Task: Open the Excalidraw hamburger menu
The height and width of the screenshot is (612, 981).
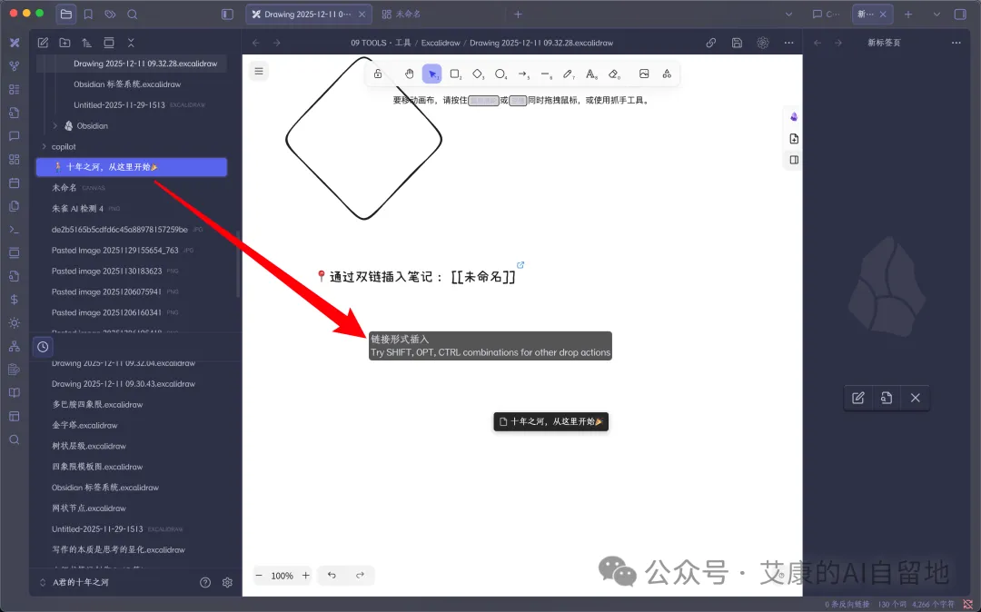Action: 259,71
